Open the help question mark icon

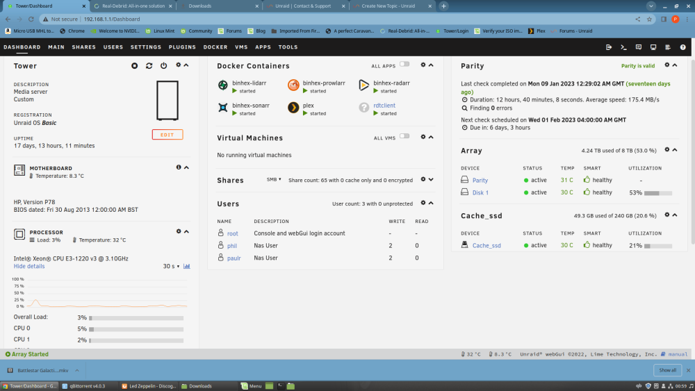(x=682, y=47)
